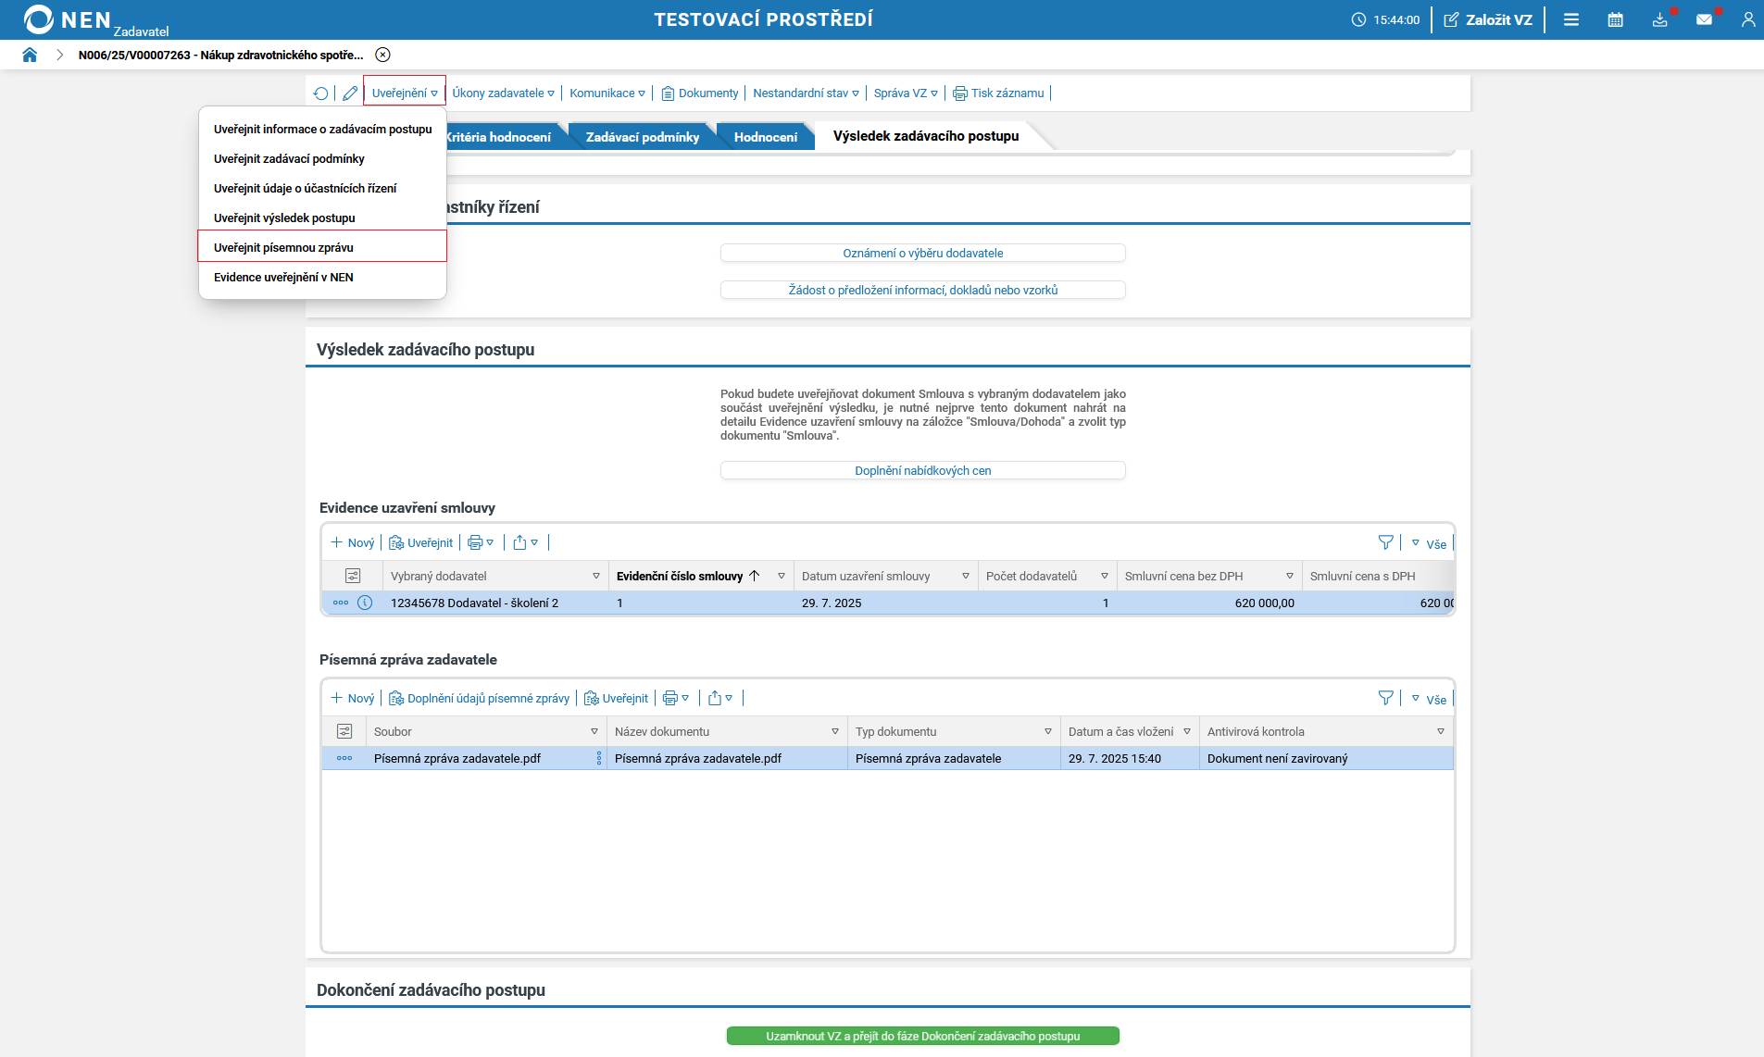The height and width of the screenshot is (1057, 1764).
Task: Click the info icon in contract row
Action: click(365, 603)
